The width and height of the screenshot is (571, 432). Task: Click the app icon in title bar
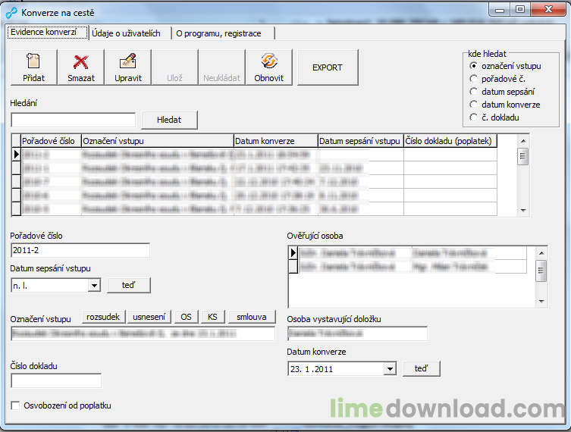tap(11, 12)
